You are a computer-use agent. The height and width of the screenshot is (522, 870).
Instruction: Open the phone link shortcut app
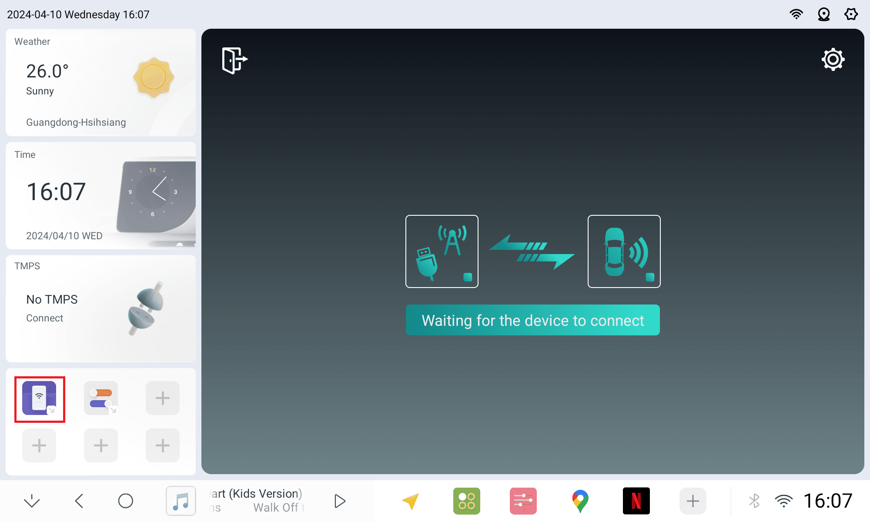coord(39,398)
